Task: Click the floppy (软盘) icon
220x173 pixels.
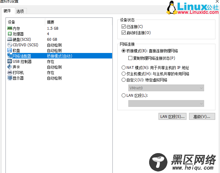Action: (9, 50)
